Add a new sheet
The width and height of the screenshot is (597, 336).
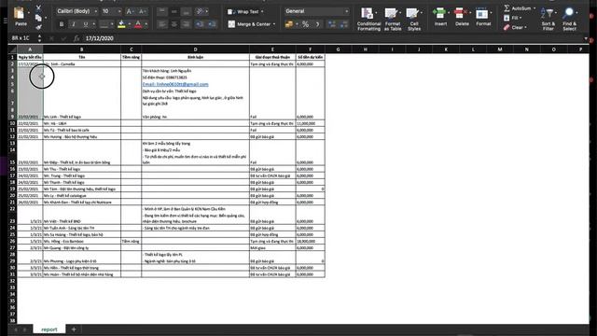point(74,329)
